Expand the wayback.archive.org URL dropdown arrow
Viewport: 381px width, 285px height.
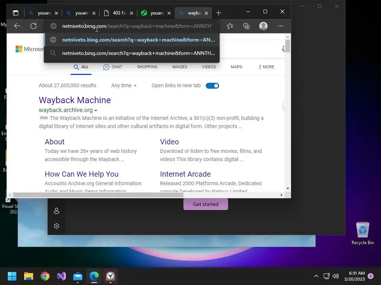[x=96, y=111]
